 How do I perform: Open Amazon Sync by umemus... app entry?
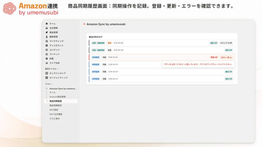pyautogui.click(x=63, y=89)
